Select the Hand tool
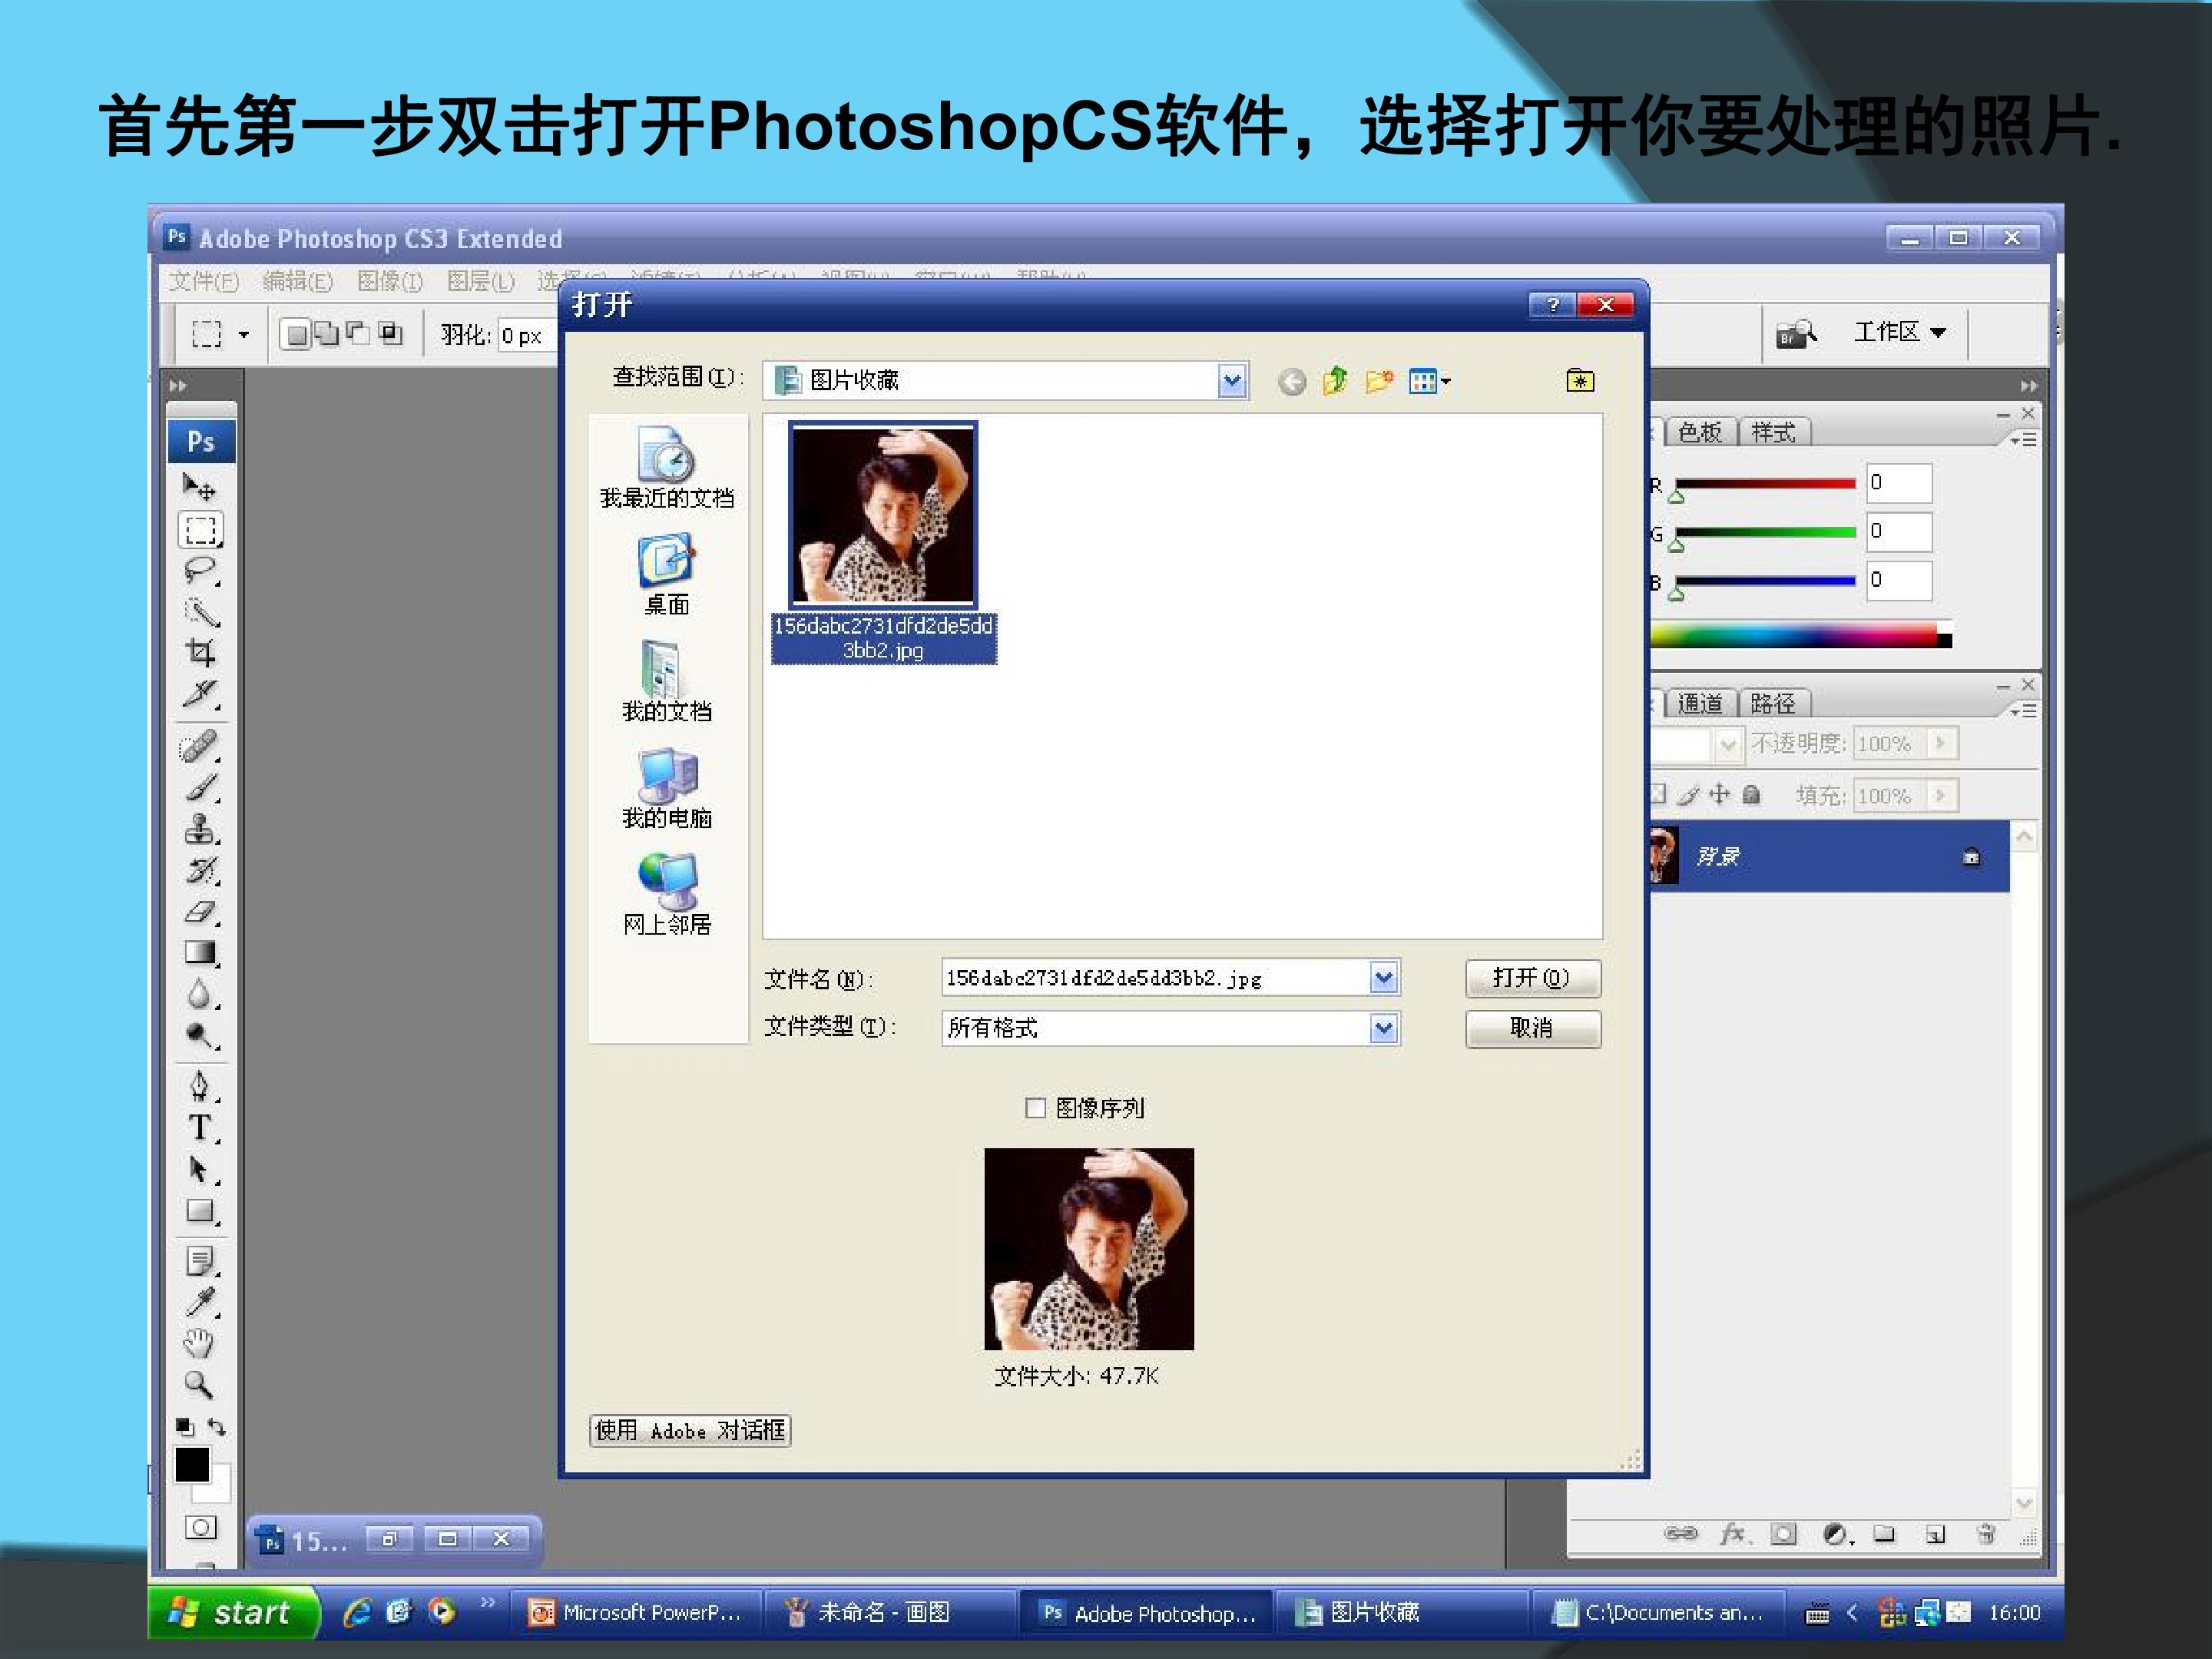This screenshot has height=1659, width=2212. click(200, 1343)
